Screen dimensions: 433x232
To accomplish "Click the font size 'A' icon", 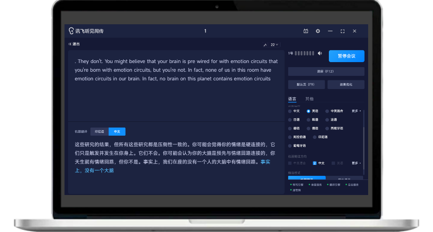I will pos(265,45).
